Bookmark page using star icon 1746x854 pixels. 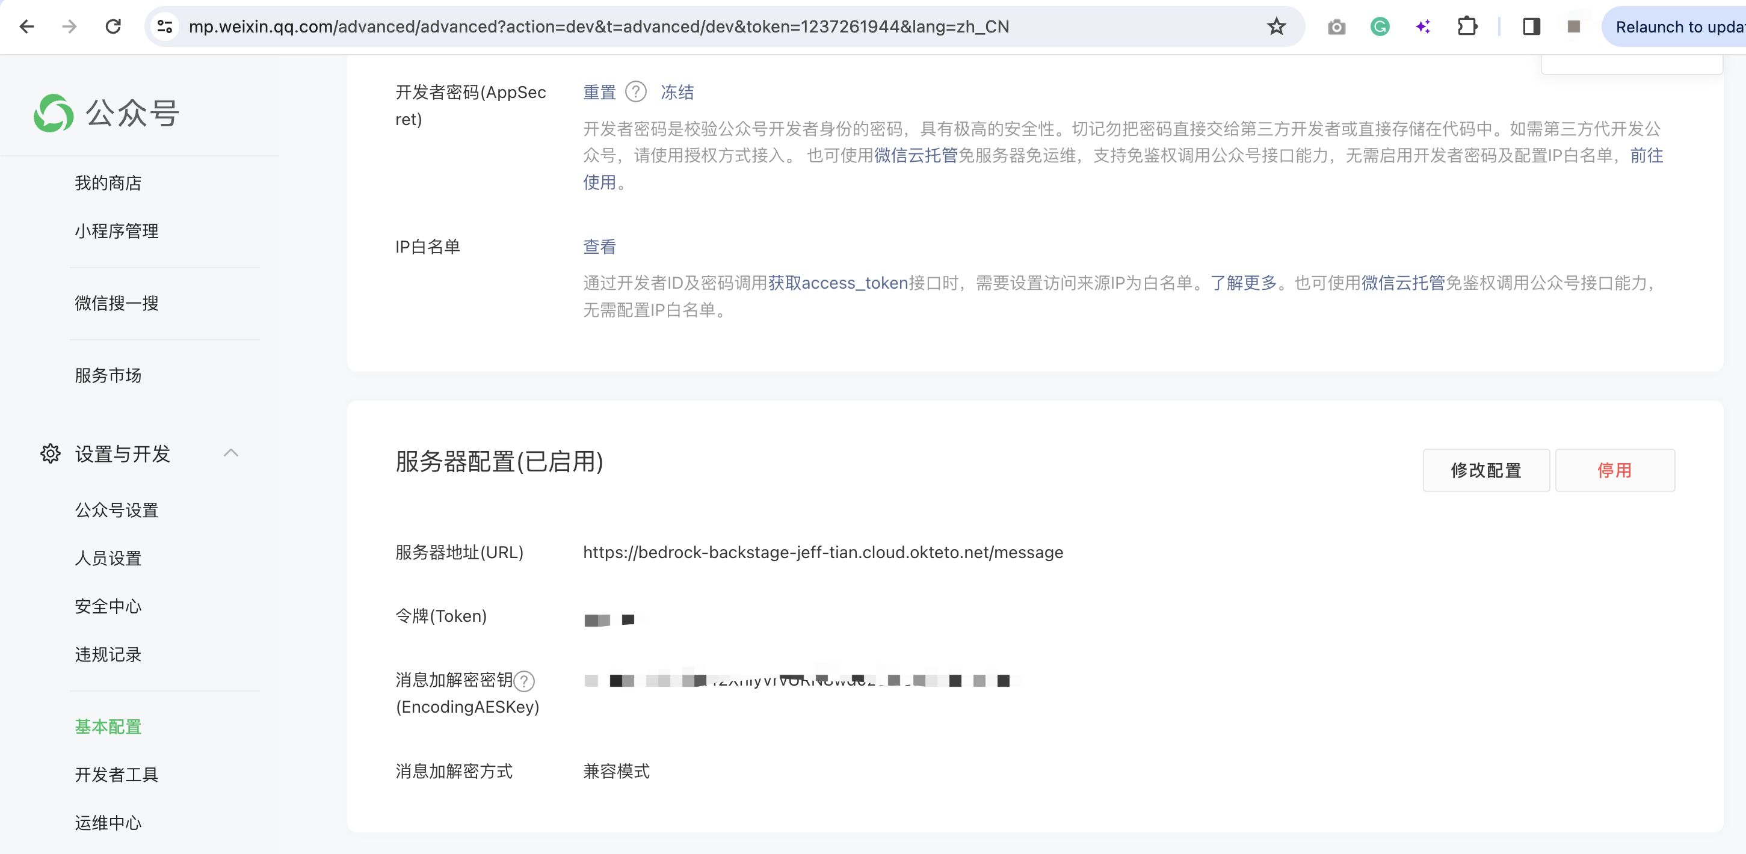click(x=1276, y=26)
